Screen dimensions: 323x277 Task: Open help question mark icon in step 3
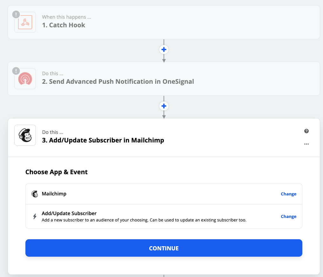pos(306,131)
